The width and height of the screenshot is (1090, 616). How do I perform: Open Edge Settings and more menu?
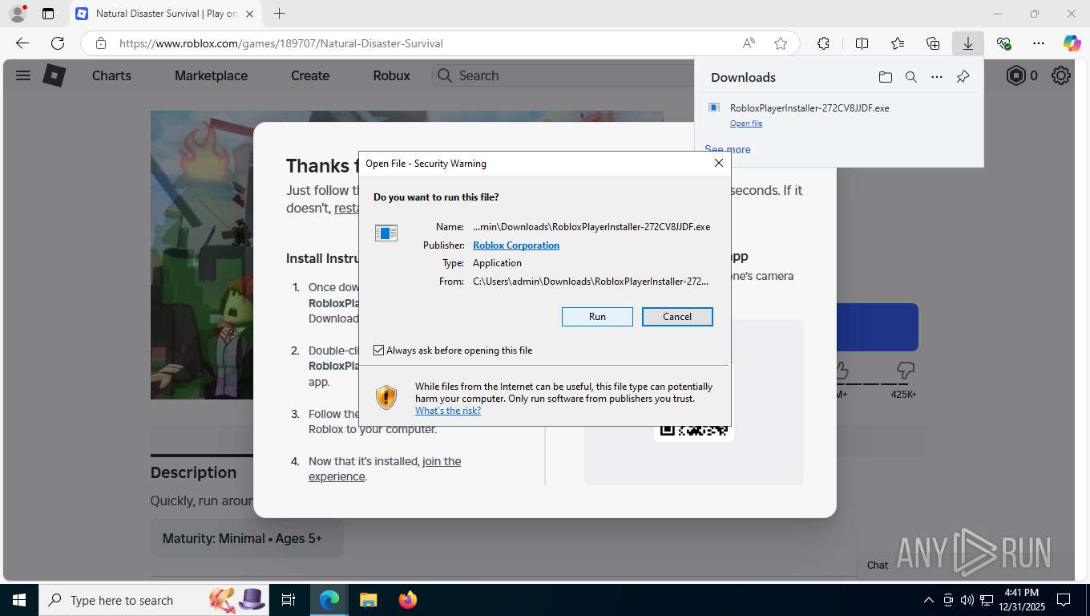[x=1039, y=43]
